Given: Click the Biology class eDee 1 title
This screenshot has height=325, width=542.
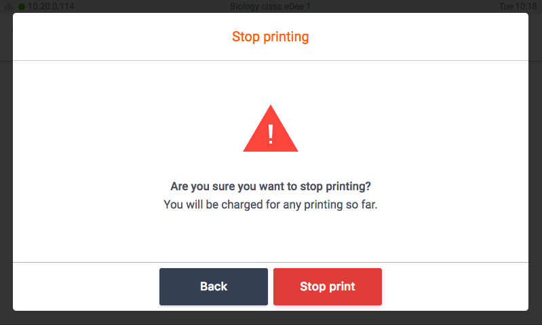Looking at the screenshot, I should 271,6.
